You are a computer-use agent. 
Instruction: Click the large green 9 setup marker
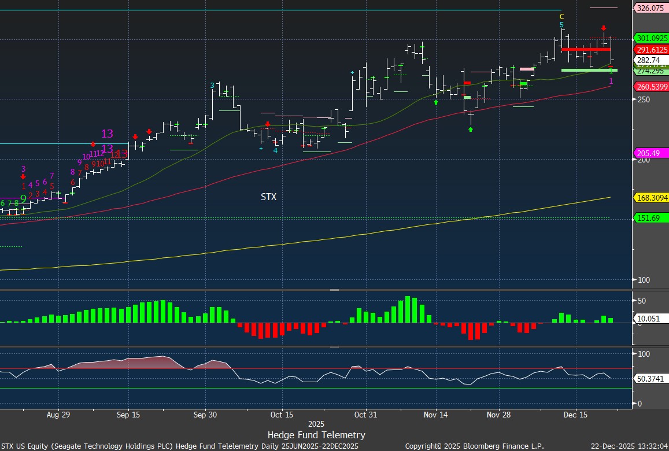pos(23,198)
